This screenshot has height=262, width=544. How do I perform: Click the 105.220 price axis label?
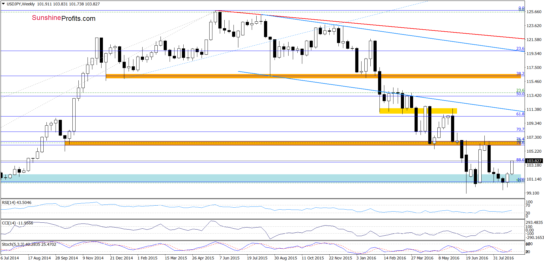point(534,151)
